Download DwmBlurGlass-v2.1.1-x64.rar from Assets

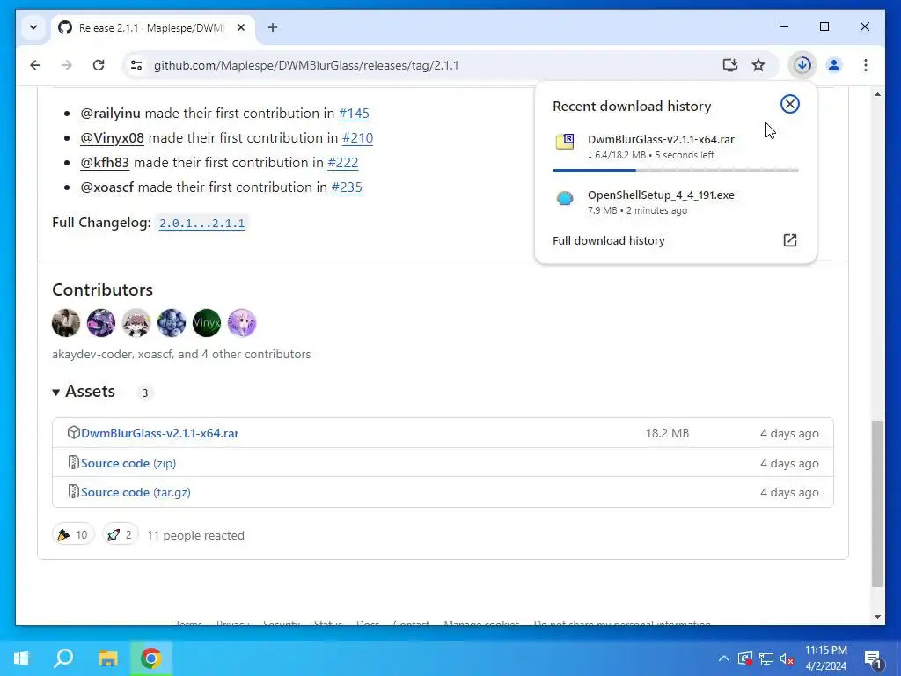pos(160,433)
